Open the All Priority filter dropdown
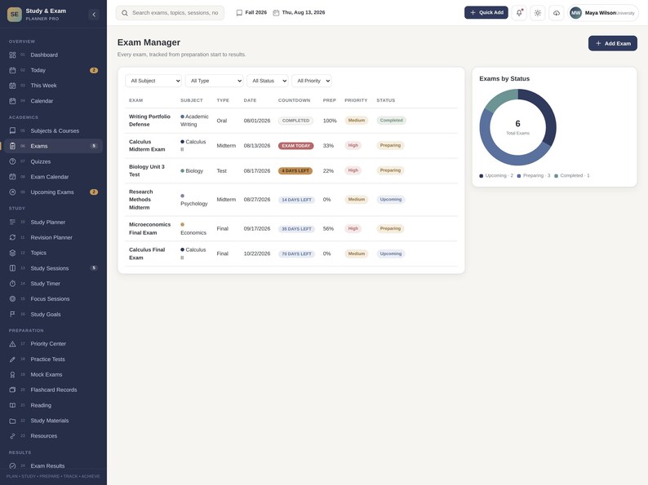This screenshot has width=648, height=485. tap(312, 81)
